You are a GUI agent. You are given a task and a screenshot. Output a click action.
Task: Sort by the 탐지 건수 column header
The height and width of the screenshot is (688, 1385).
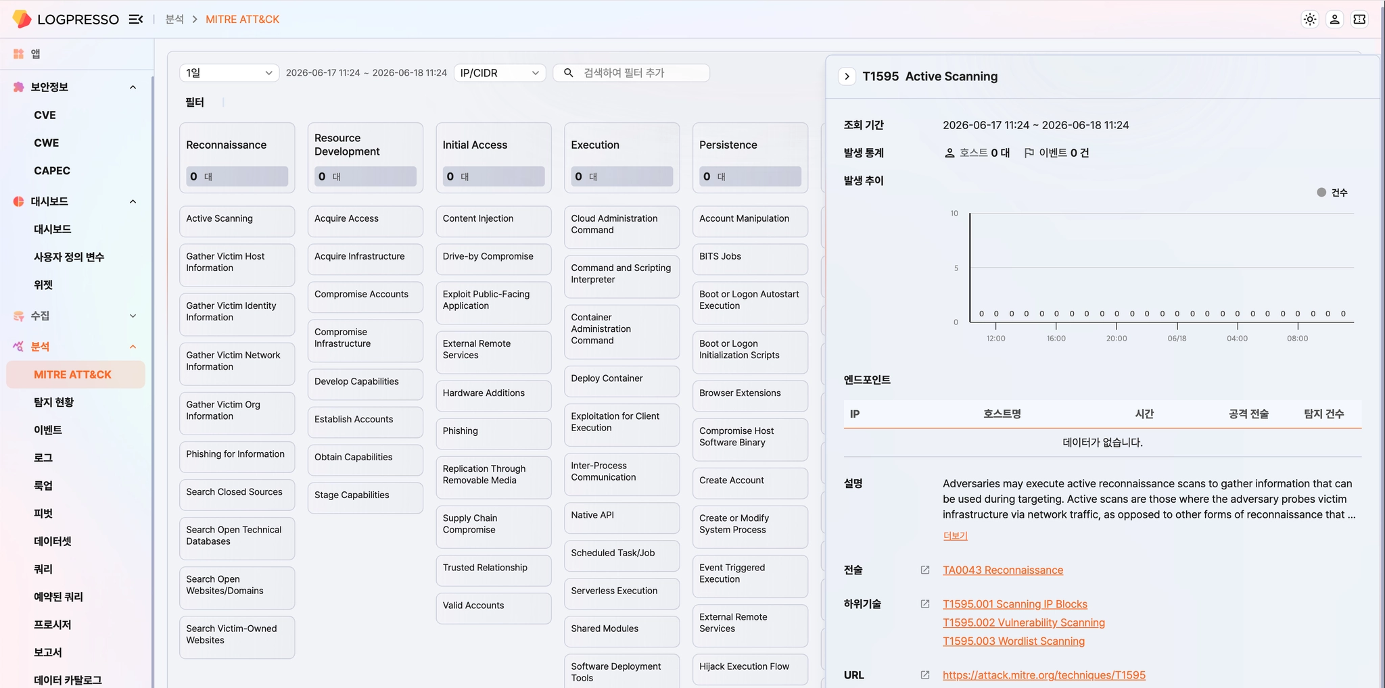pyautogui.click(x=1323, y=414)
